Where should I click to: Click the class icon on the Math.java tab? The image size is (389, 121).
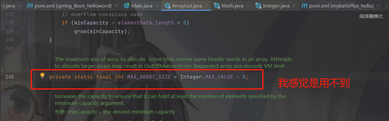click(217, 6)
